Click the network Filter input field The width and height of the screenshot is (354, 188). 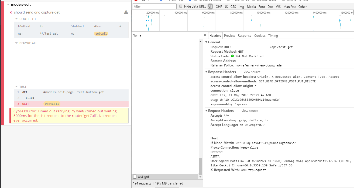tap(154, 6)
